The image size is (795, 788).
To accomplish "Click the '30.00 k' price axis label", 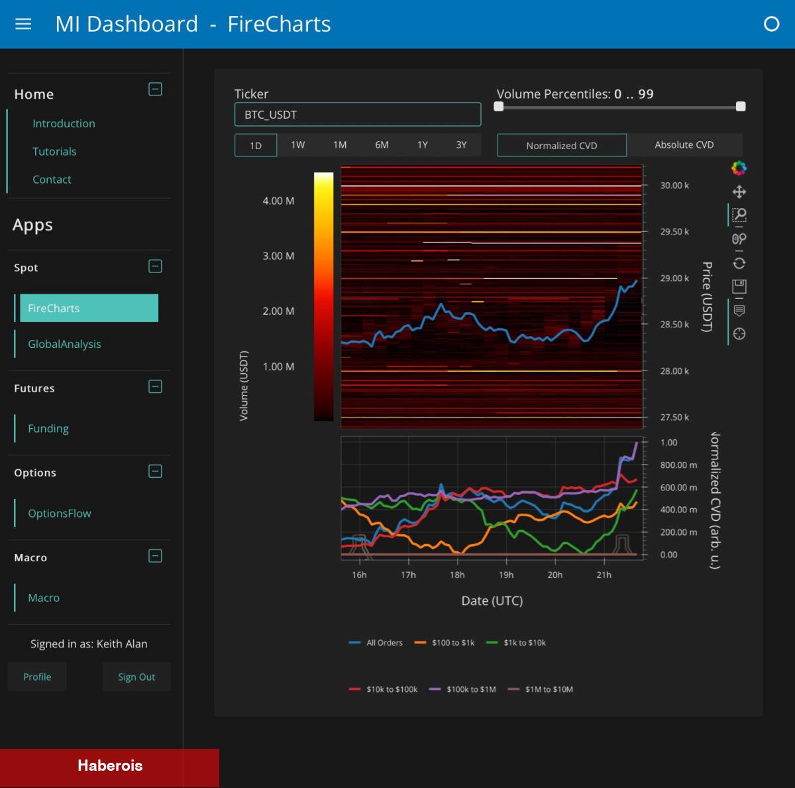I will (674, 186).
